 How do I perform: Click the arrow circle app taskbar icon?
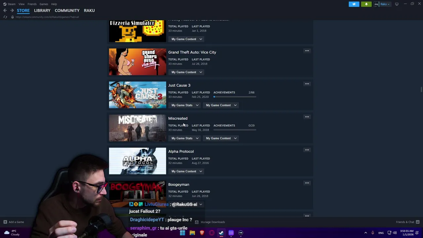tap(241, 233)
